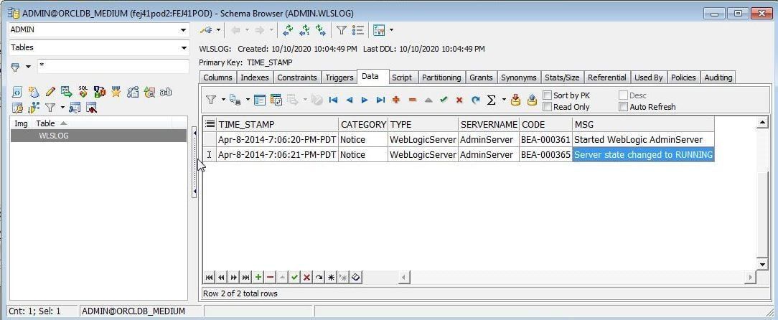Click the BEA-000361 code cell
The width and height of the screenshot is (778, 320).
coord(545,139)
